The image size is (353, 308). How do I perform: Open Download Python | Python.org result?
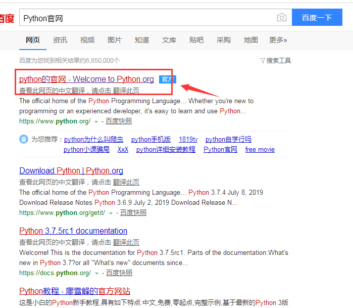click(71, 170)
